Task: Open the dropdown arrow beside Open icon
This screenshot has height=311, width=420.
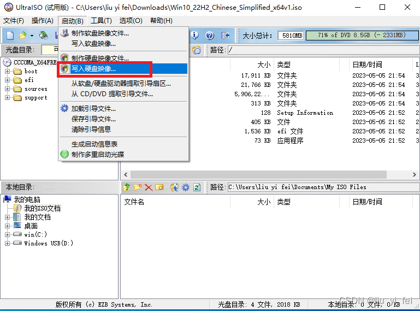Action: 32,36
